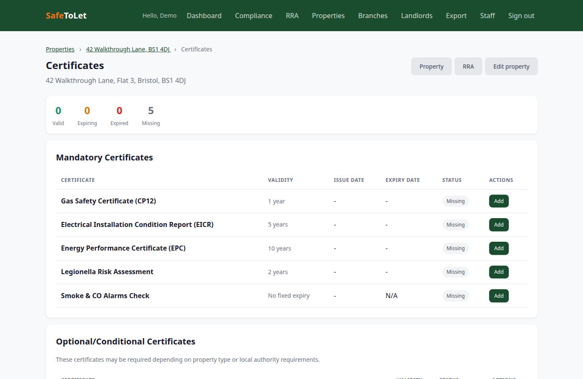Open the Landlords section
The width and height of the screenshot is (583, 379).
(417, 16)
